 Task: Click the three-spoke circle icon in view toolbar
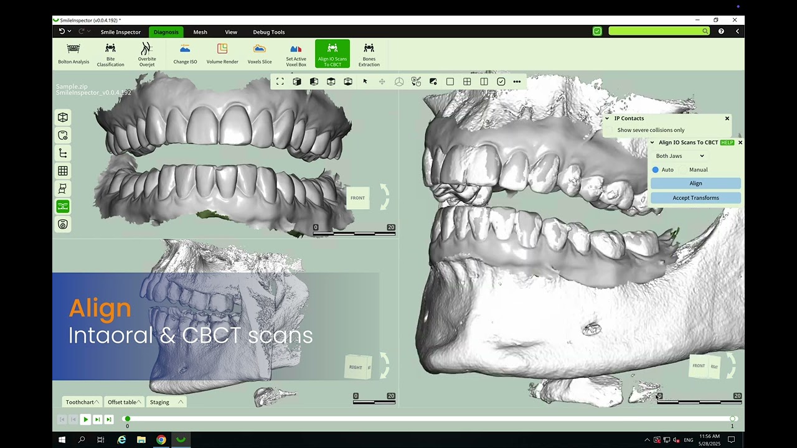pos(399,82)
